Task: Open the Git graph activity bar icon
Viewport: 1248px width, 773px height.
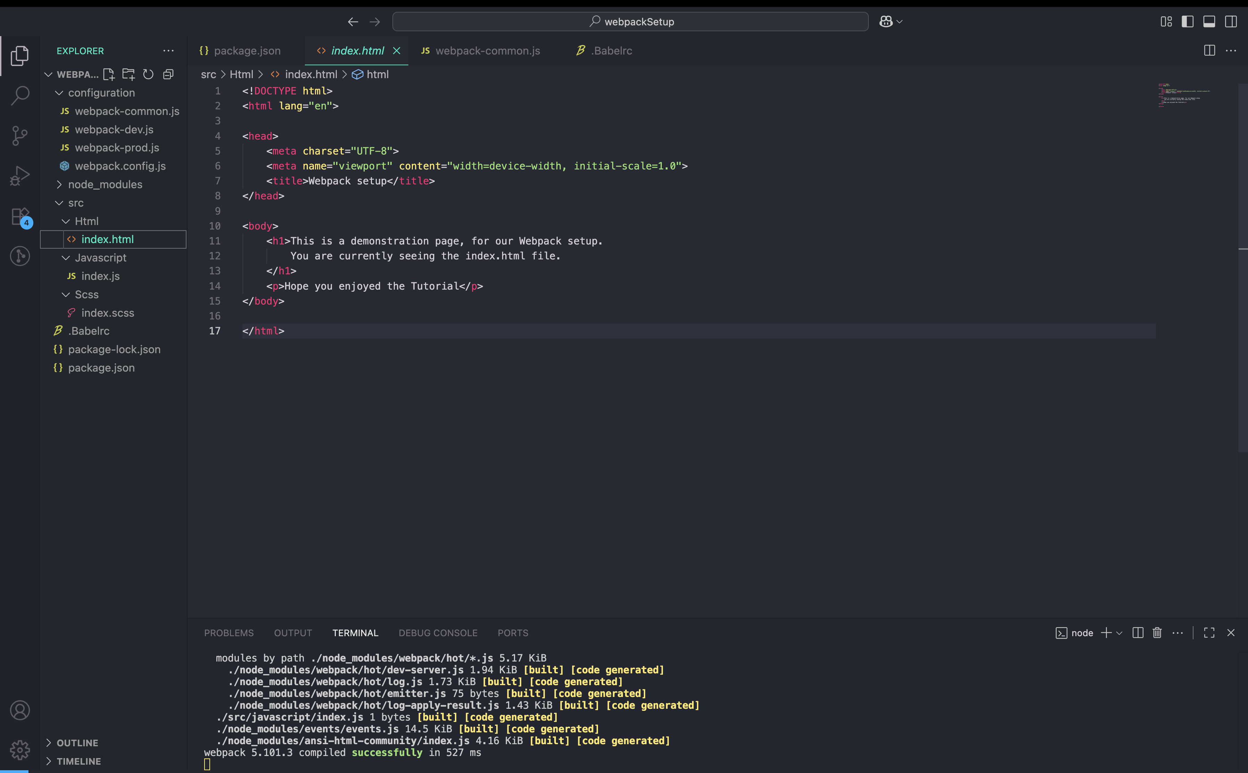Action: (19, 256)
